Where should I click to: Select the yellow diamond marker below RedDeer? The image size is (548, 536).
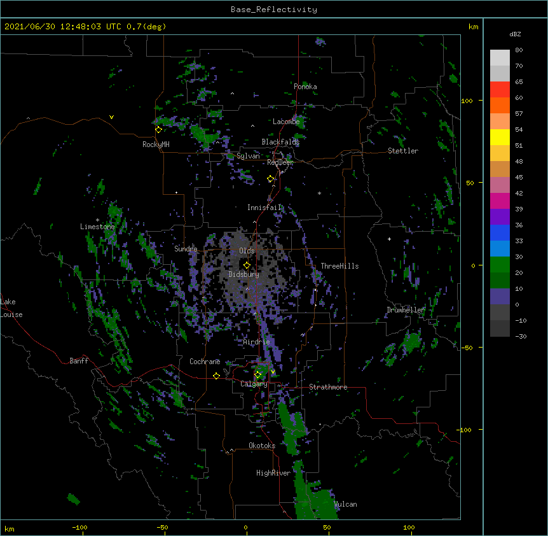coord(271,179)
